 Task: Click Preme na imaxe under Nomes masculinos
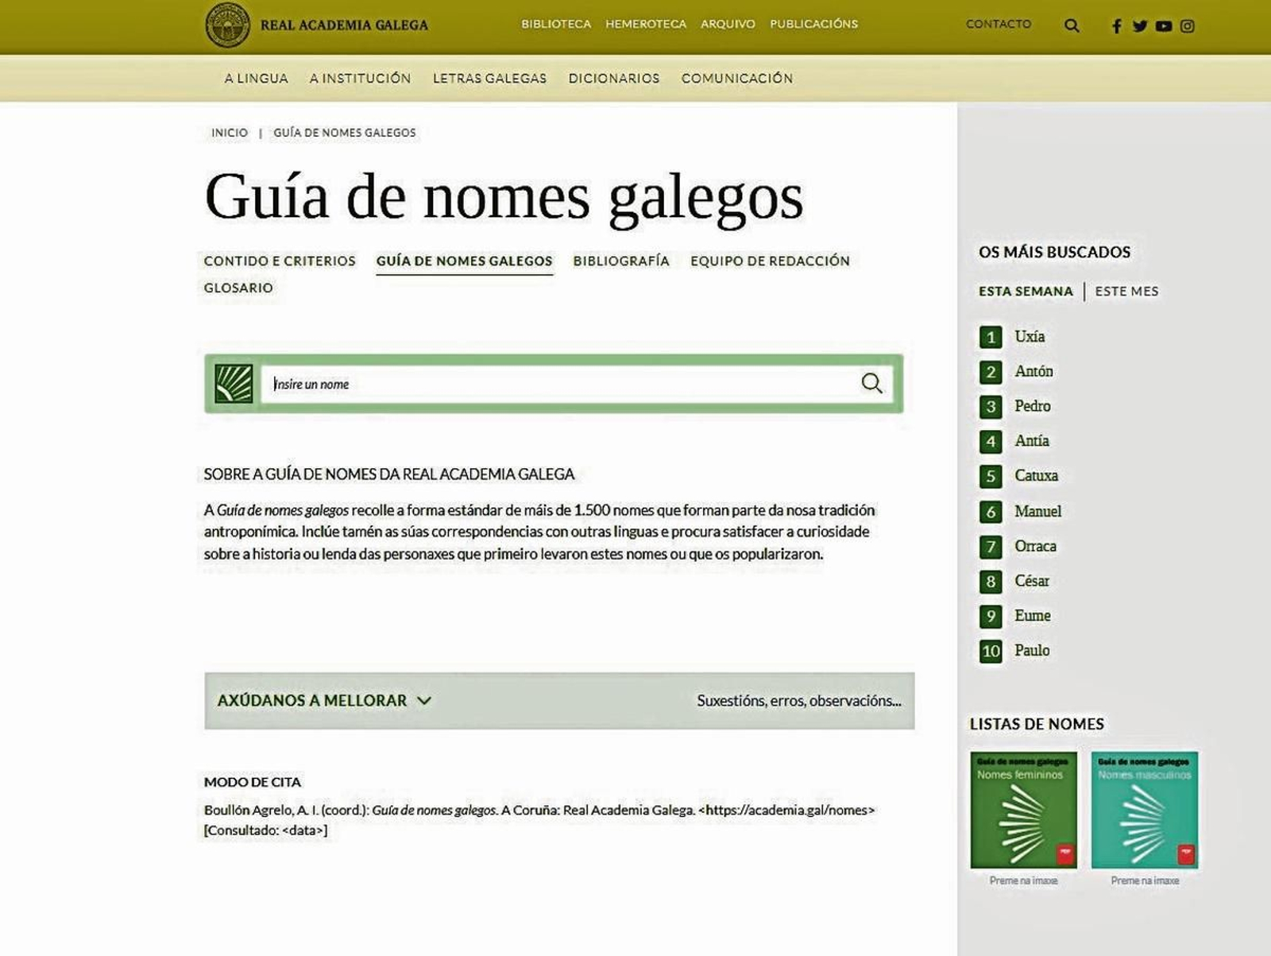click(1145, 881)
